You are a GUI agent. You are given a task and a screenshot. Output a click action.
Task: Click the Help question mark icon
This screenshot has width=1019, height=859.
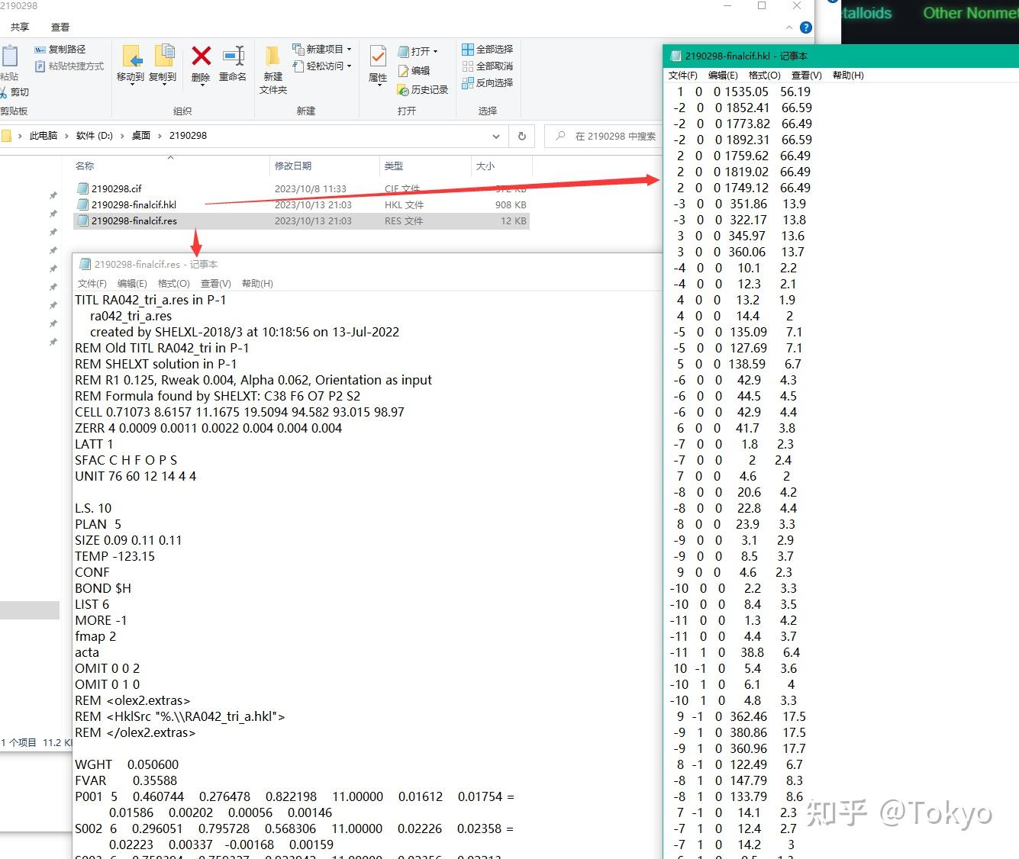(x=805, y=27)
